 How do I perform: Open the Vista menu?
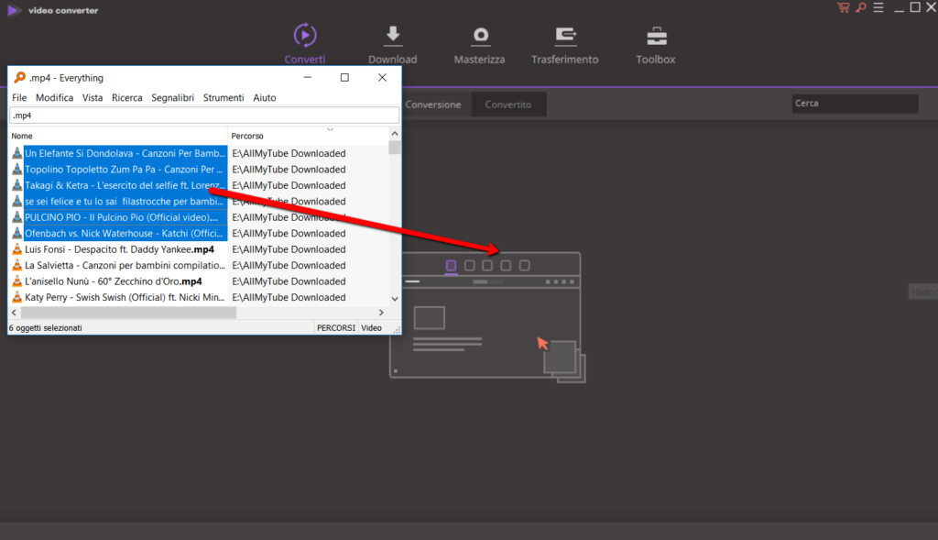tap(93, 97)
